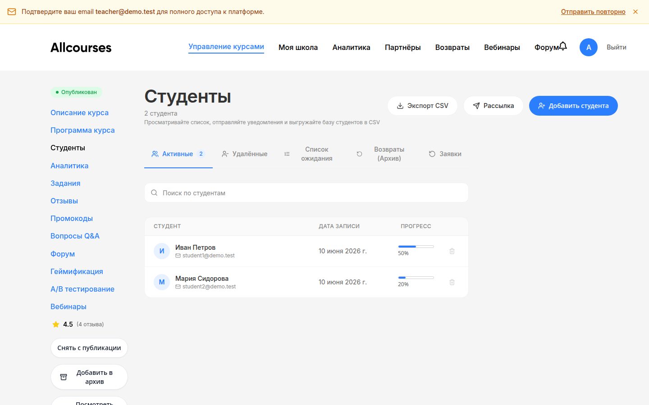The image size is (649, 405).
Task: Open Аналитика in course sidebar
Action: click(x=69, y=166)
